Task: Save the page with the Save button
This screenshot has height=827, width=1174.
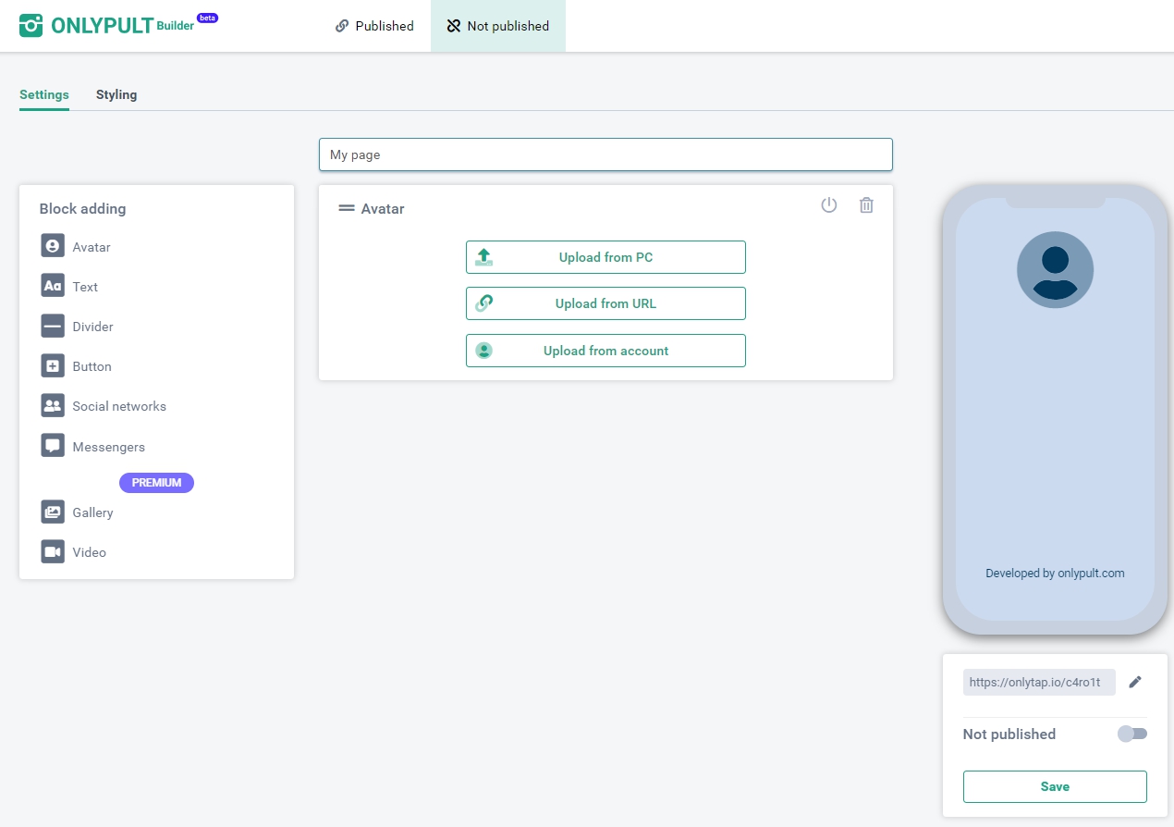Action: point(1055,786)
